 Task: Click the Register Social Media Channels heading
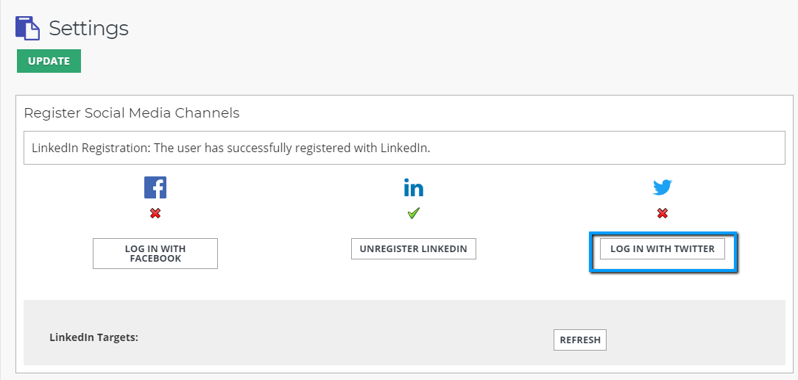[132, 112]
